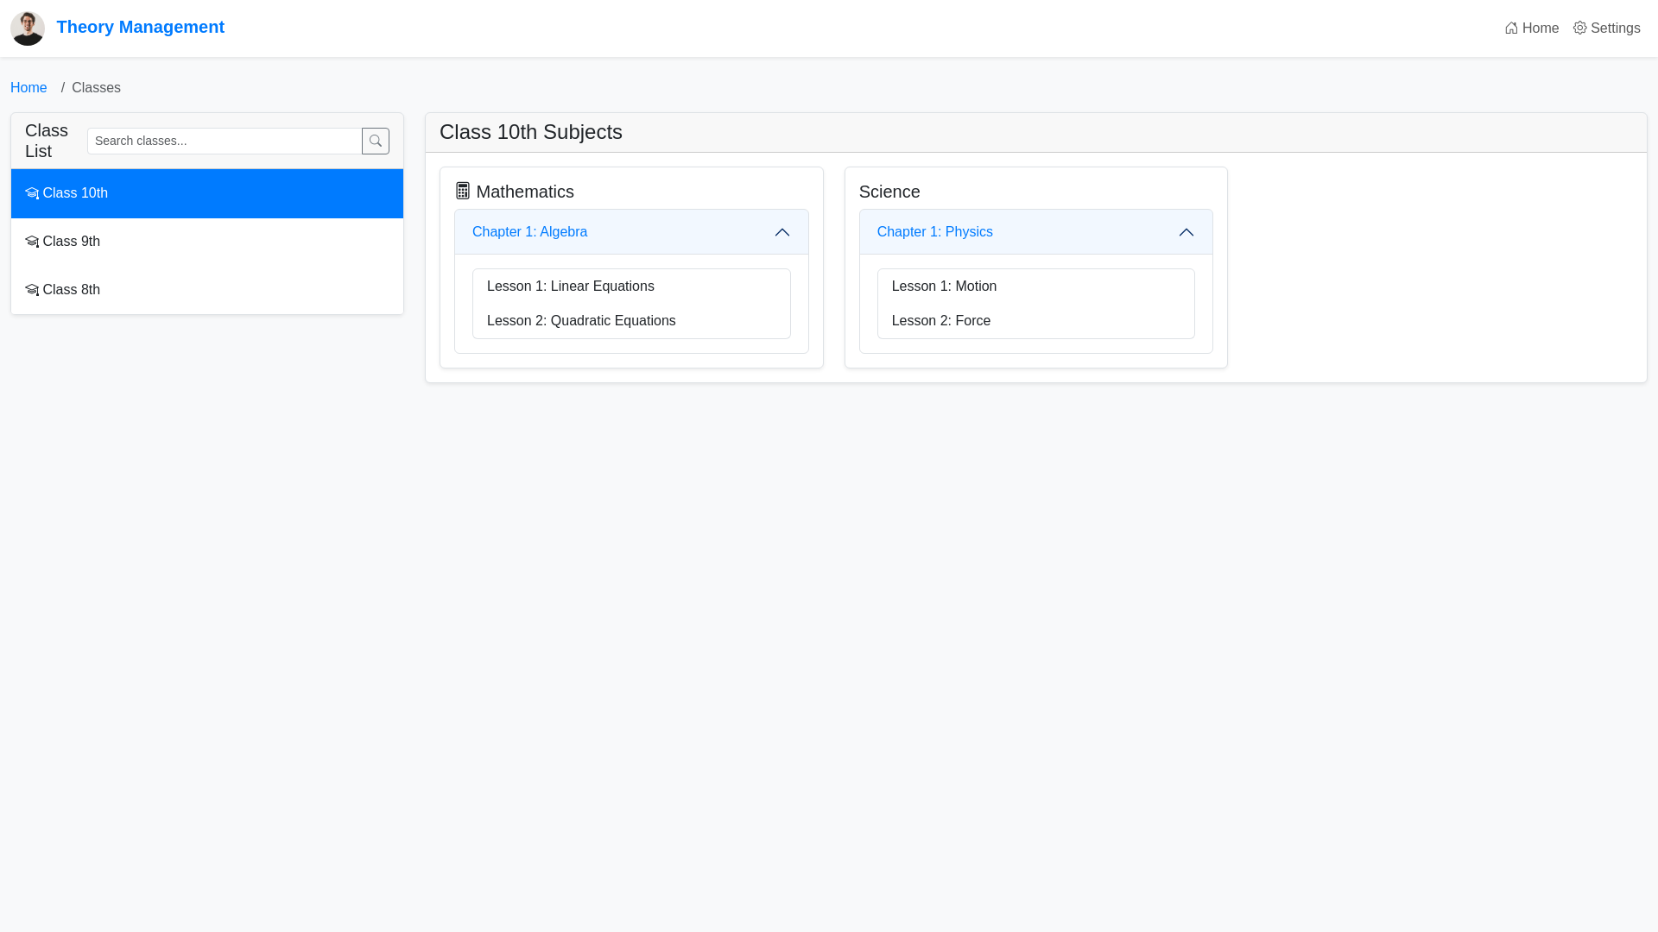The width and height of the screenshot is (1658, 932).
Task: Click the Home icon in the top bar
Action: click(1510, 28)
